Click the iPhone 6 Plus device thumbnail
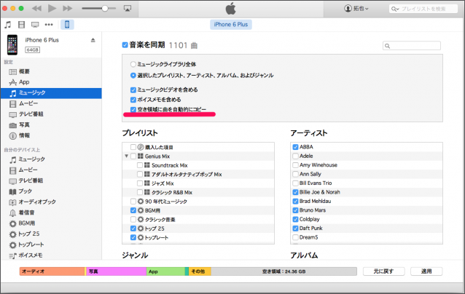This screenshot has height=294, width=465. (12, 45)
